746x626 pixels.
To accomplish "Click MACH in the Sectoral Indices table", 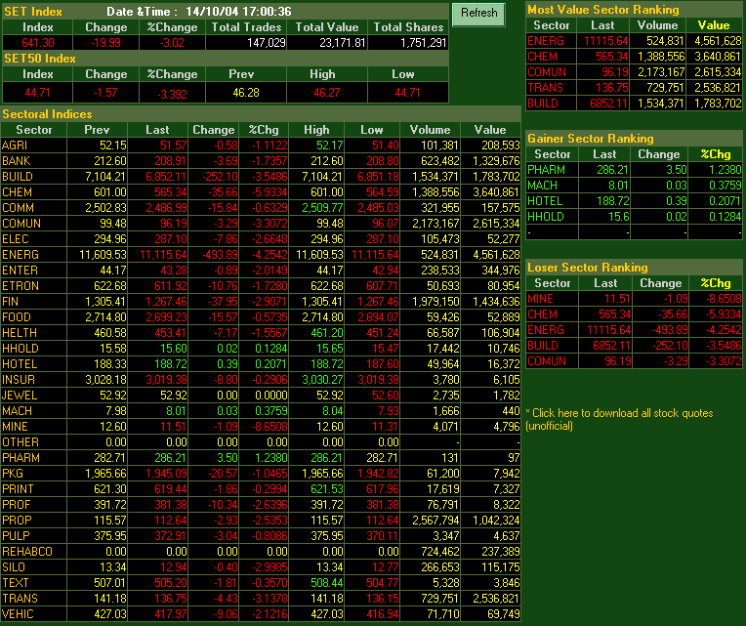I will tap(18, 411).
